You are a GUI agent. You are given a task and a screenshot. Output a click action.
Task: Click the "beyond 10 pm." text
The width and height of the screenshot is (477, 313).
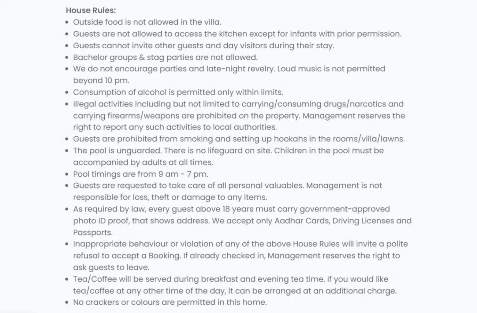coord(101,81)
